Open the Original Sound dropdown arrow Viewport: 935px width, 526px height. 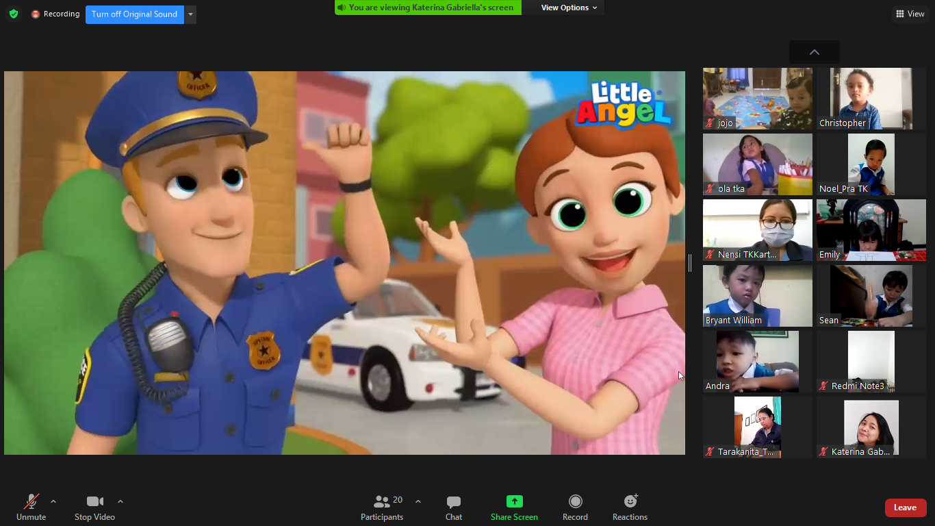point(190,14)
